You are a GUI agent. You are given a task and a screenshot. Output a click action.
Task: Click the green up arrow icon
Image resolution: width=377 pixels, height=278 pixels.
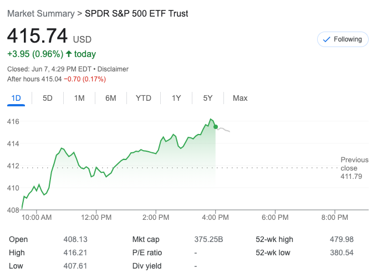click(x=69, y=54)
